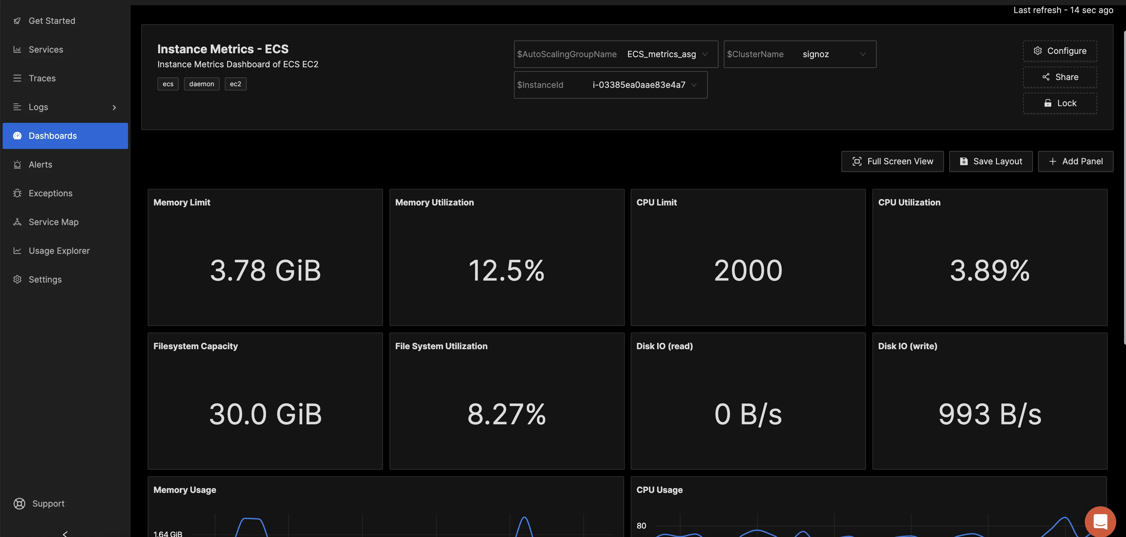Click the 993 B/s value
Viewport: 1126px width, 537px height.
(x=990, y=414)
